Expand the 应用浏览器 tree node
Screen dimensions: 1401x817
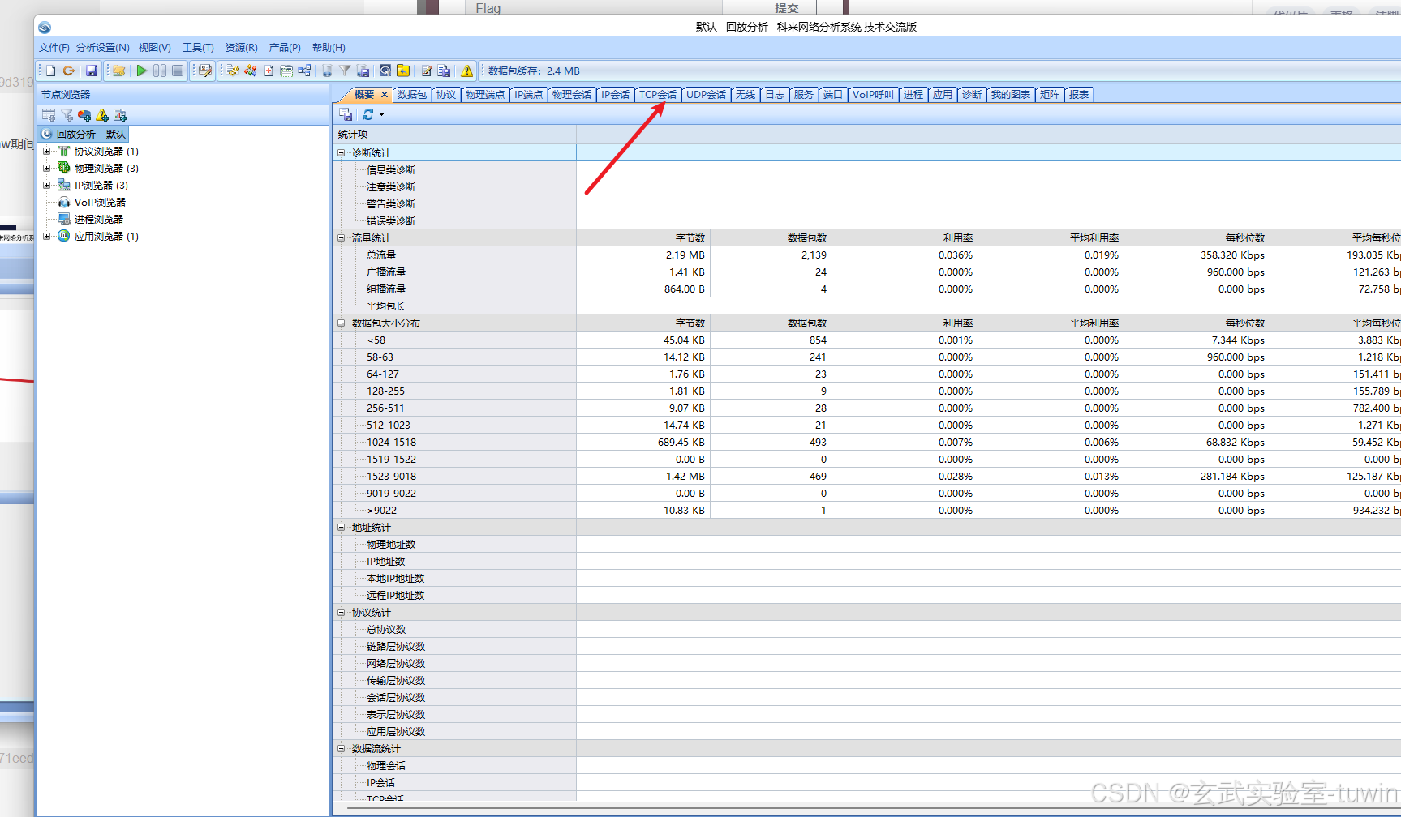(46, 236)
